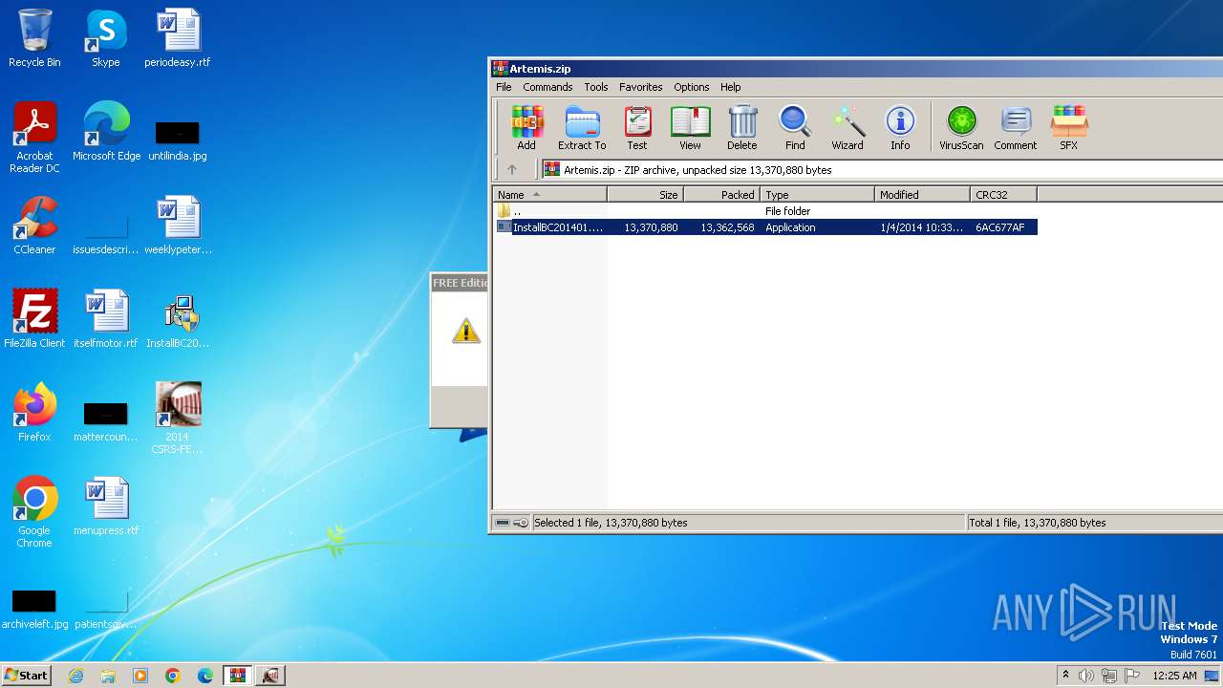Click the Add toolbar icon in WinRAR
This screenshot has width=1223, height=688.
click(526, 127)
